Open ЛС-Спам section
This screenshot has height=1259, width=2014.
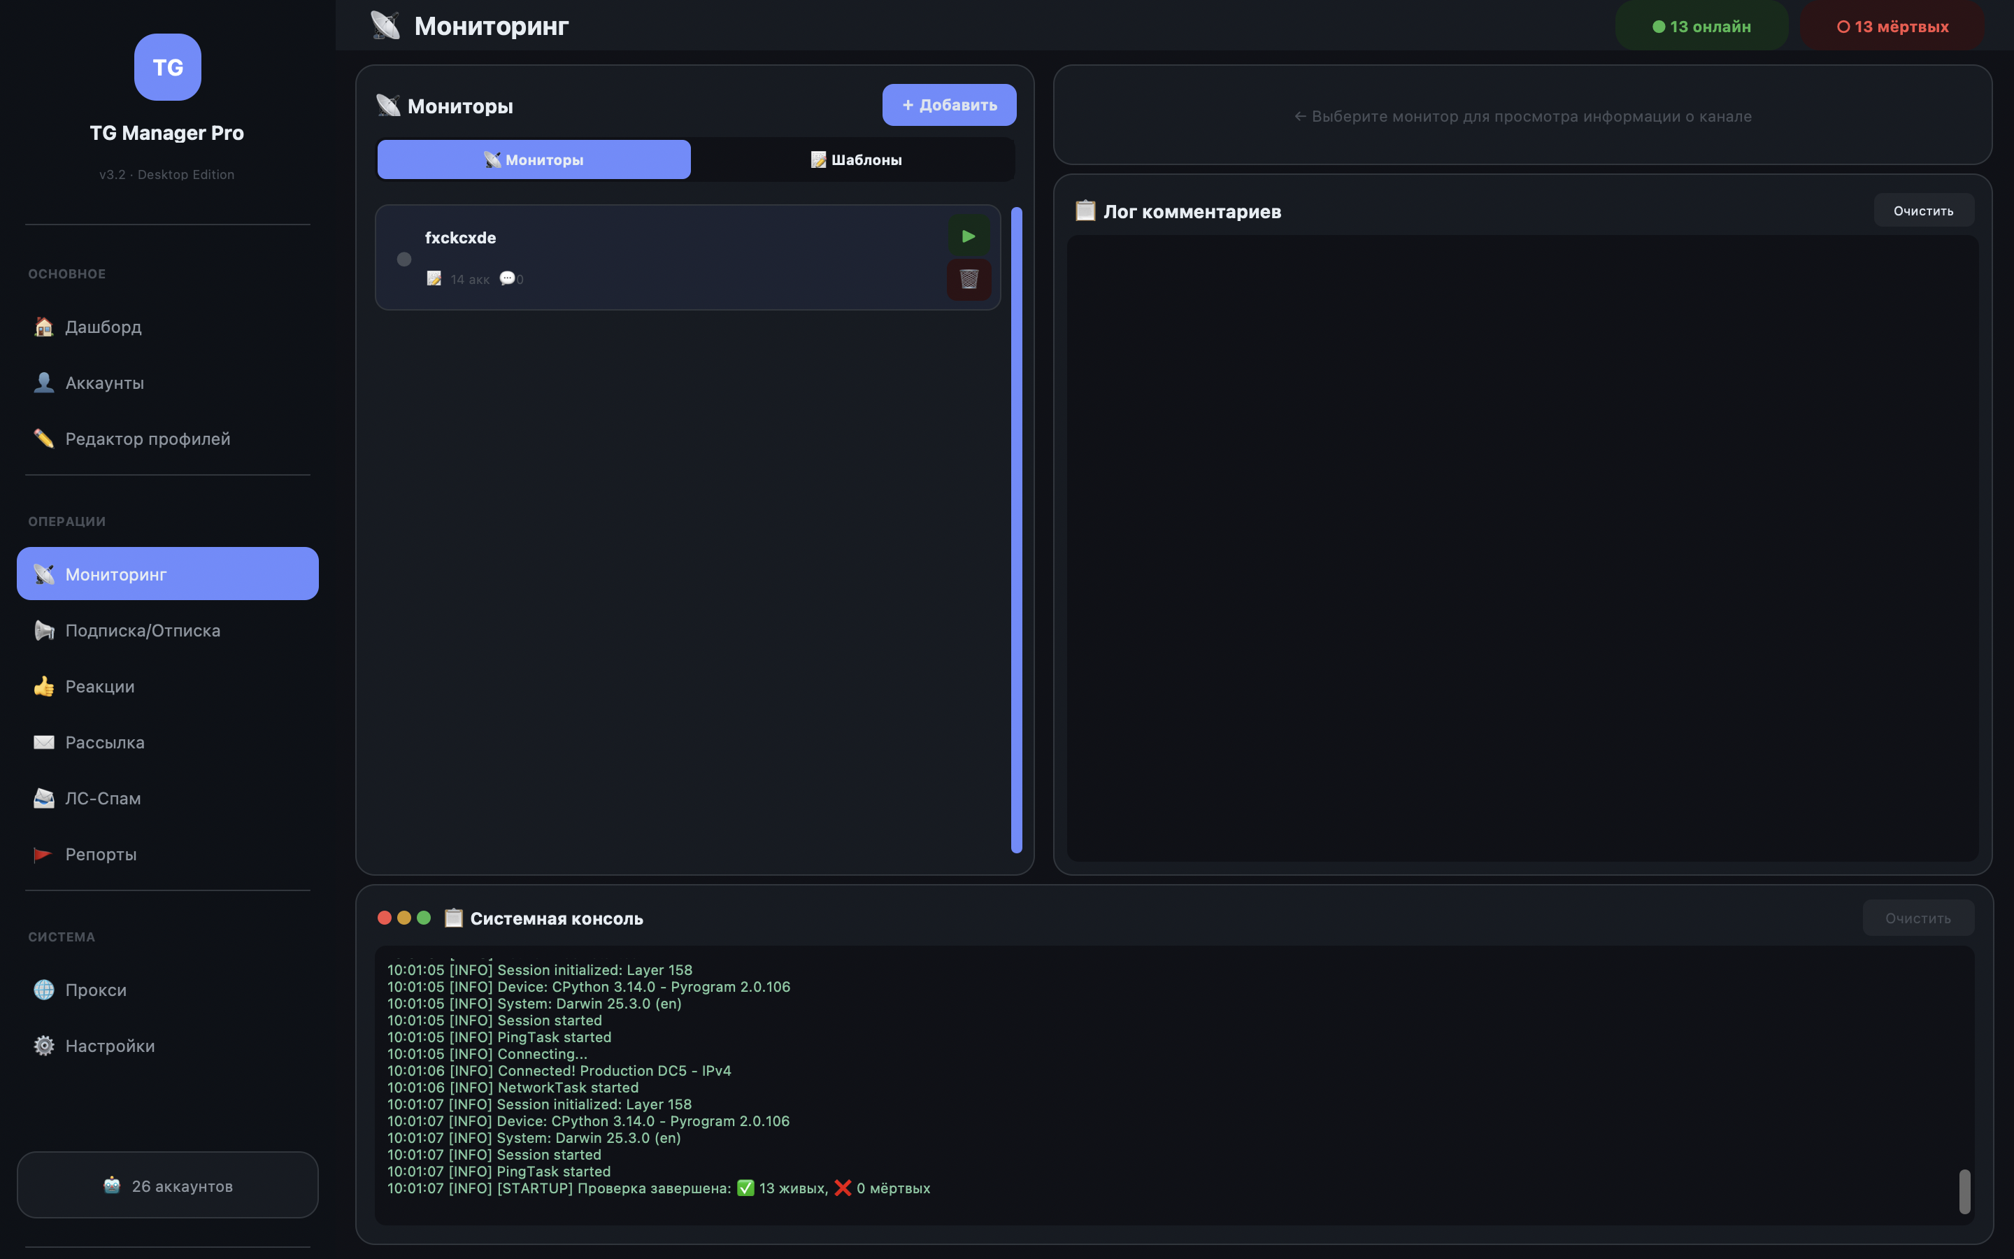click(x=102, y=797)
